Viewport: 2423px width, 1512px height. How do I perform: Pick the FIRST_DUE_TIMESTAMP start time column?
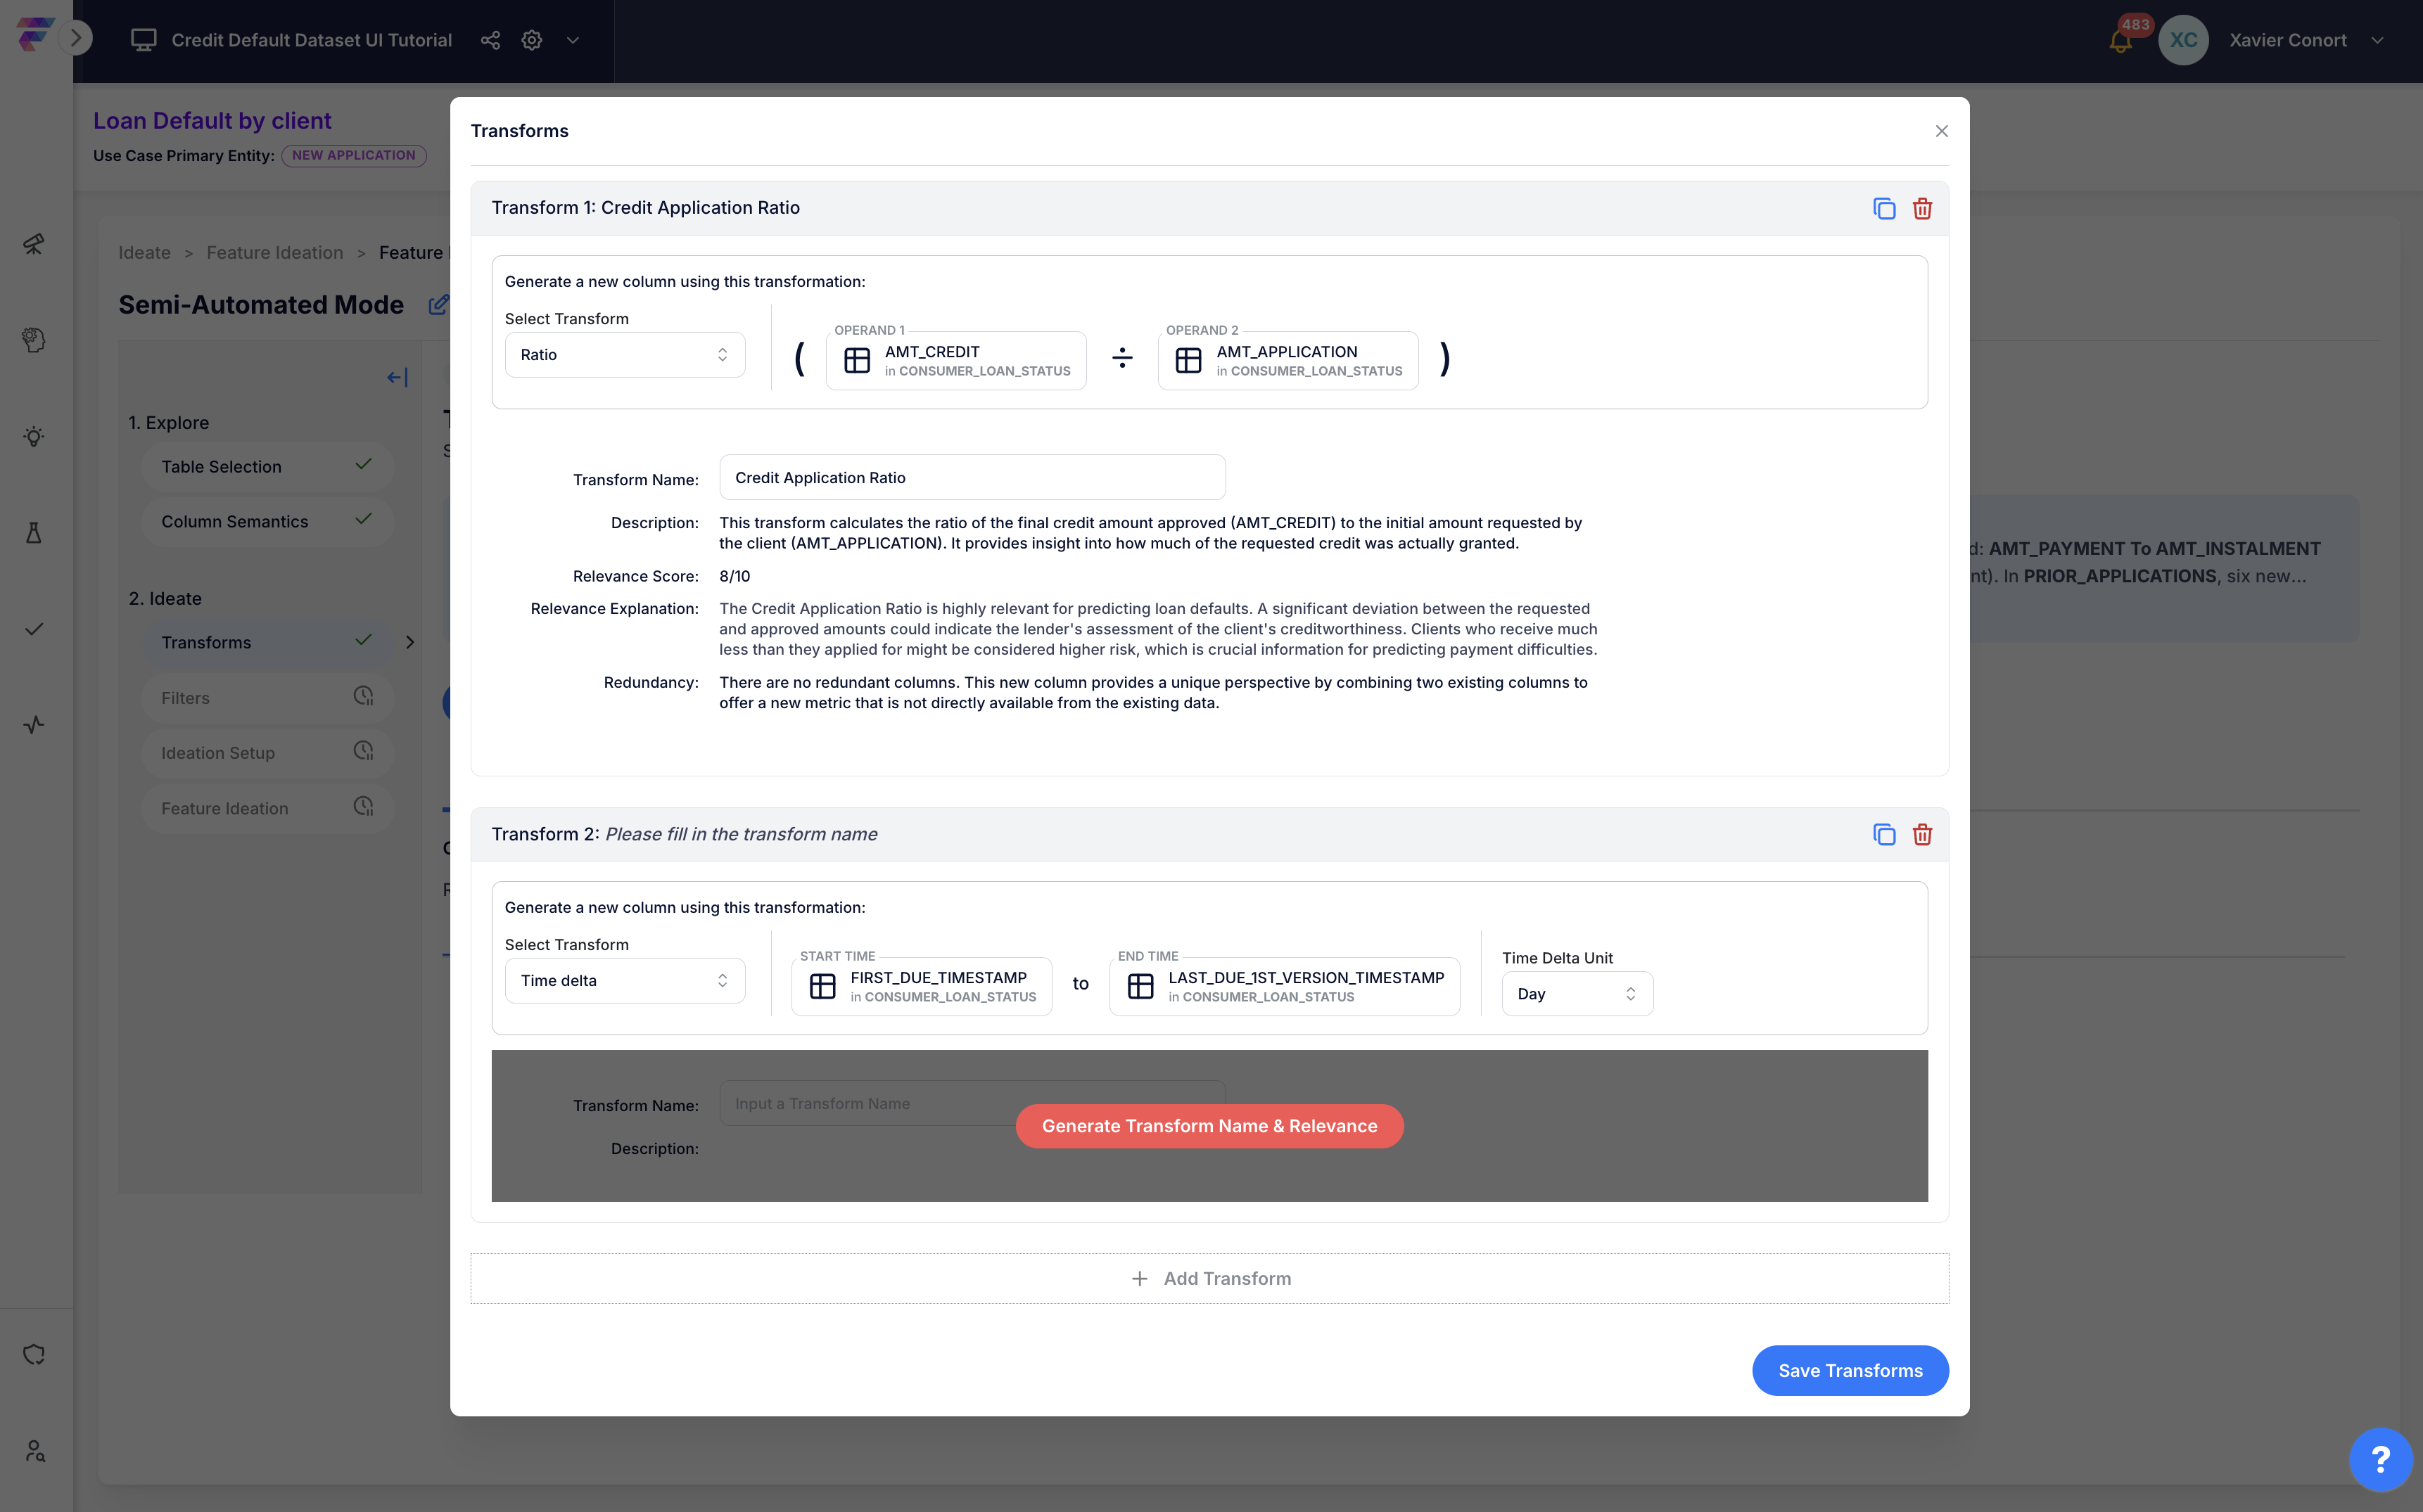pos(922,986)
